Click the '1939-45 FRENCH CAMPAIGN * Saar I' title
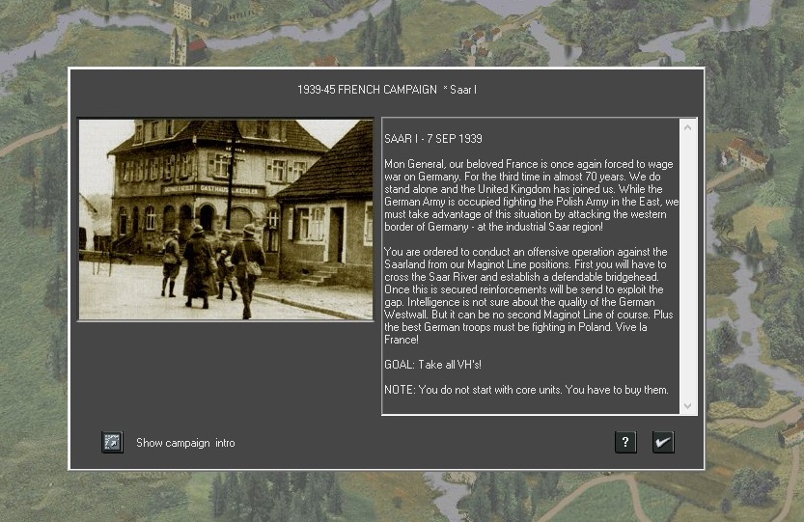804x522 pixels. (387, 90)
